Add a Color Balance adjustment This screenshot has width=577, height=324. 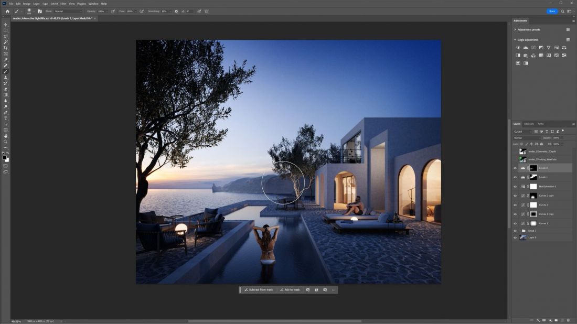tap(564, 47)
